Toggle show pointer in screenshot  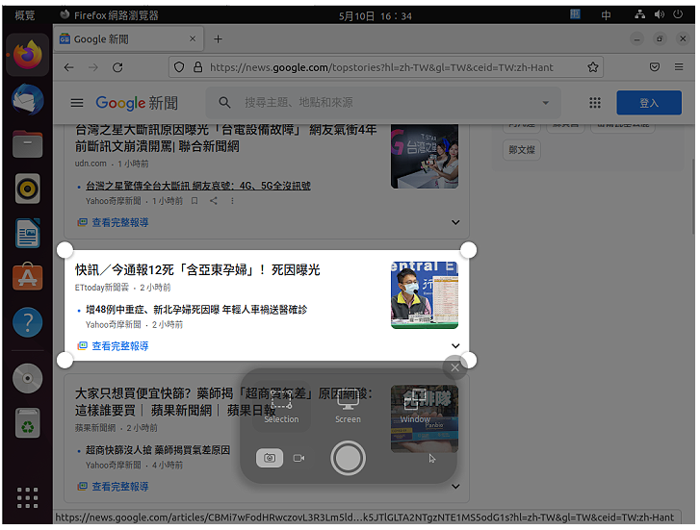(431, 459)
